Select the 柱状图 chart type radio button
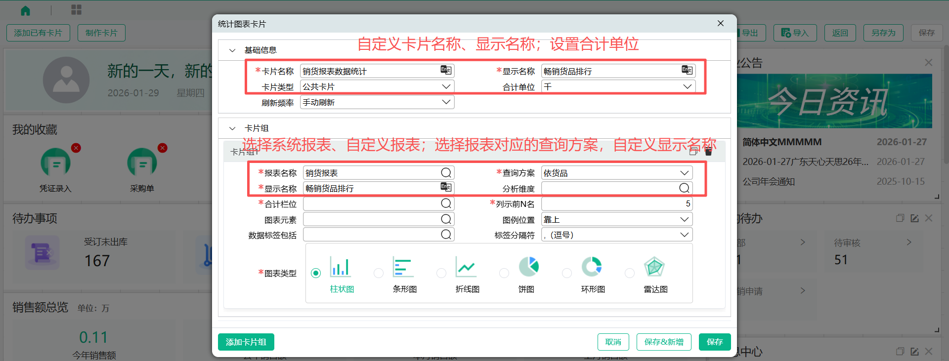 click(316, 273)
